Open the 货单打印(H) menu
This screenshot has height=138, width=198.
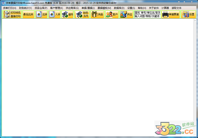coord(10,8)
